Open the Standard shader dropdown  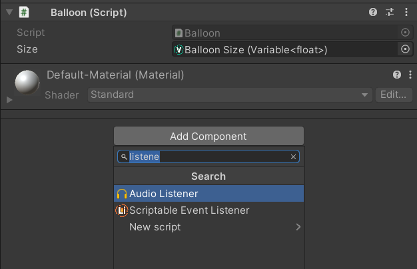pos(230,95)
